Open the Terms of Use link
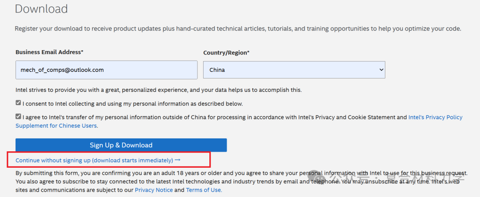The width and height of the screenshot is (480, 197). [204, 190]
